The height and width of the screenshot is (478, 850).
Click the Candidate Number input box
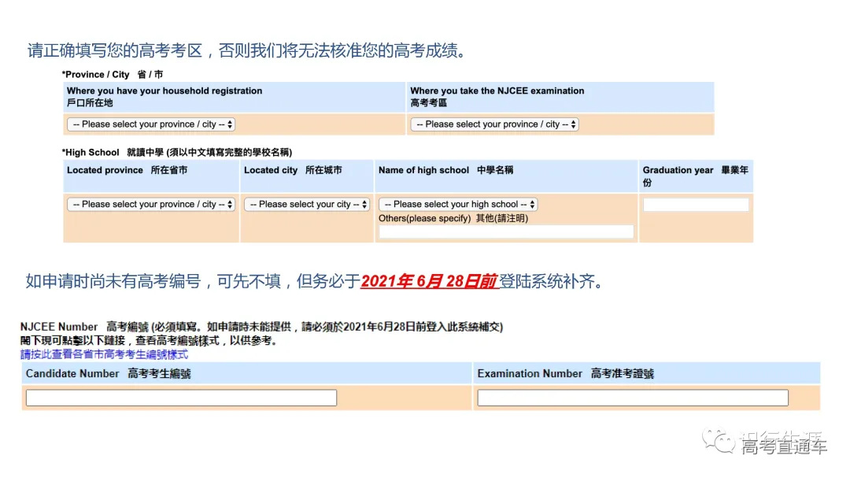(180, 398)
